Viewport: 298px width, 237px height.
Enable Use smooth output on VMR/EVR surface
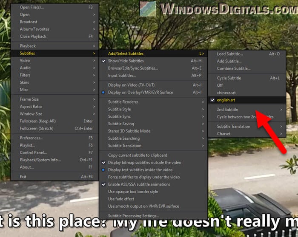point(153,206)
